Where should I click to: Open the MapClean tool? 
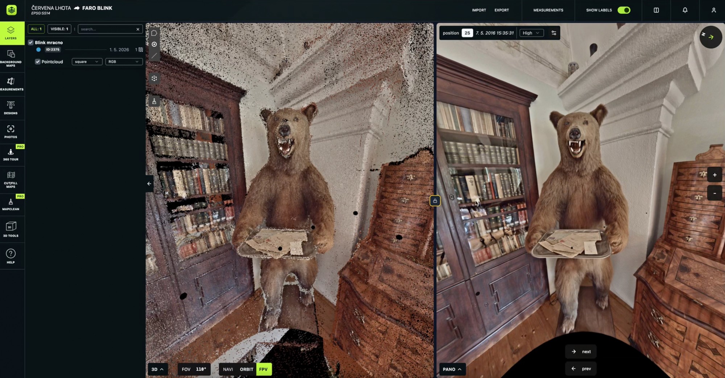(11, 205)
